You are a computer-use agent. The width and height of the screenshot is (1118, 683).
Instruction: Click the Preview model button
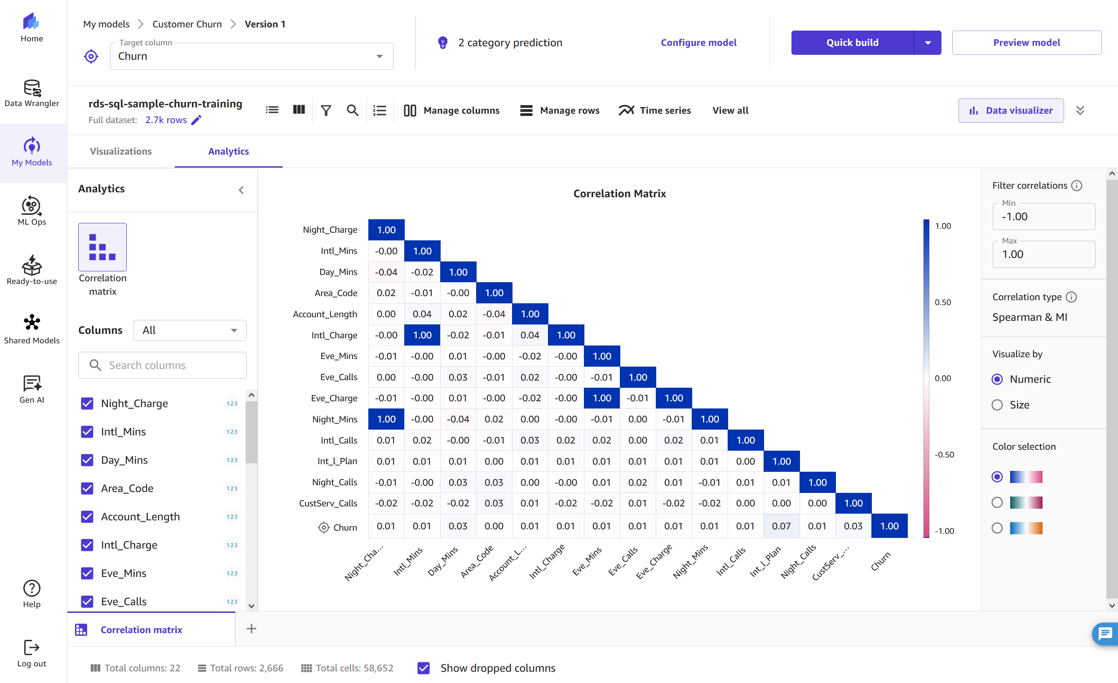(x=1026, y=43)
